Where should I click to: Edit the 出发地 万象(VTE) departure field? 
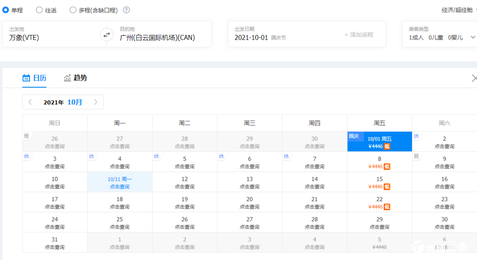click(52, 34)
